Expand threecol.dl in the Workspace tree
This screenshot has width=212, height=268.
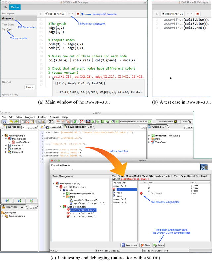(x=6, y=152)
